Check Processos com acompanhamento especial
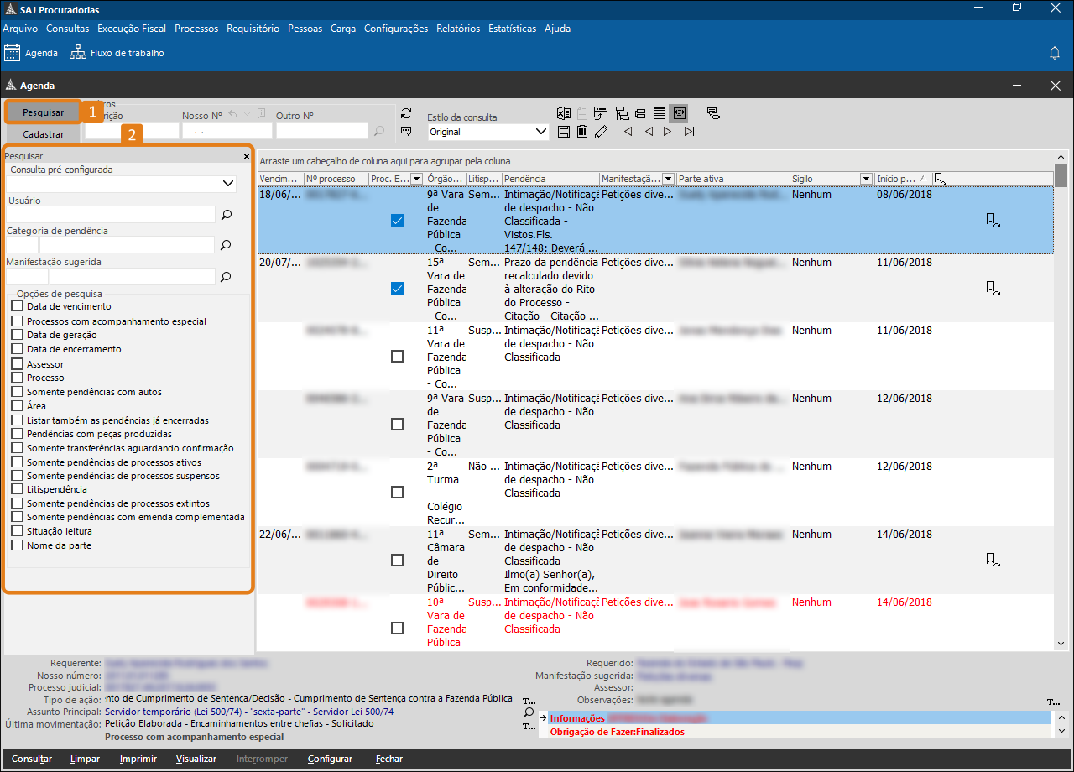Image resolution: width=1074 pixels, height=772 pixels. [x=17, y=321]
